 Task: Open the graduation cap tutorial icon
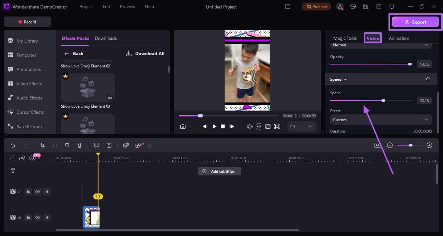(353, 6)
